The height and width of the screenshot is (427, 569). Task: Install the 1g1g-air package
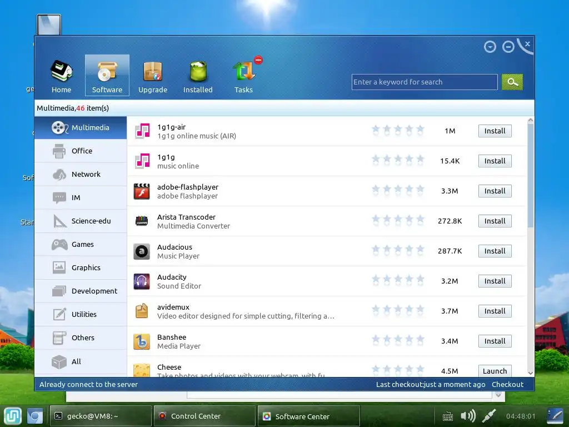tap(495, 131)
